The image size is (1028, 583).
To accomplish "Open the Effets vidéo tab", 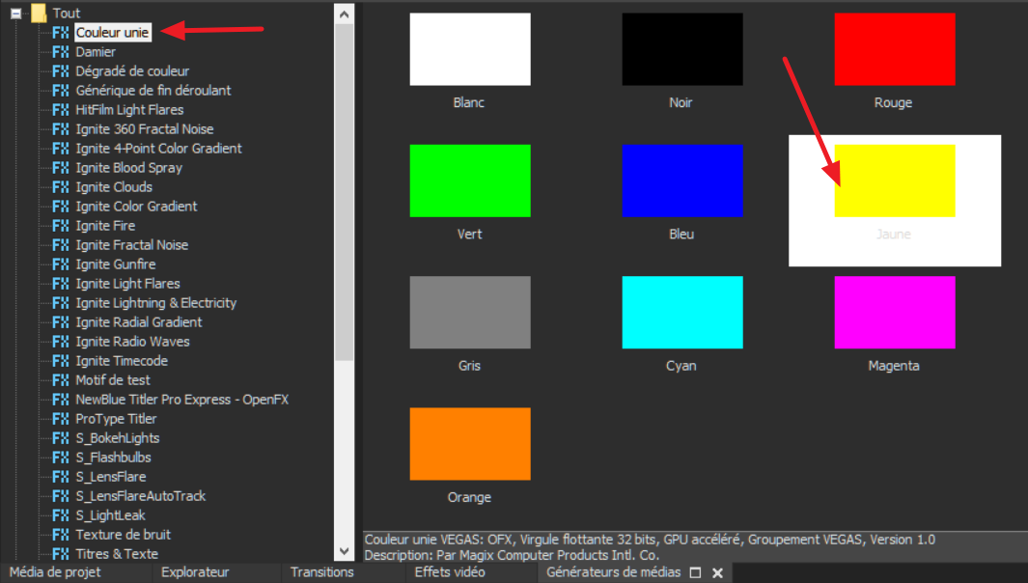I will (x=450, y=572).
